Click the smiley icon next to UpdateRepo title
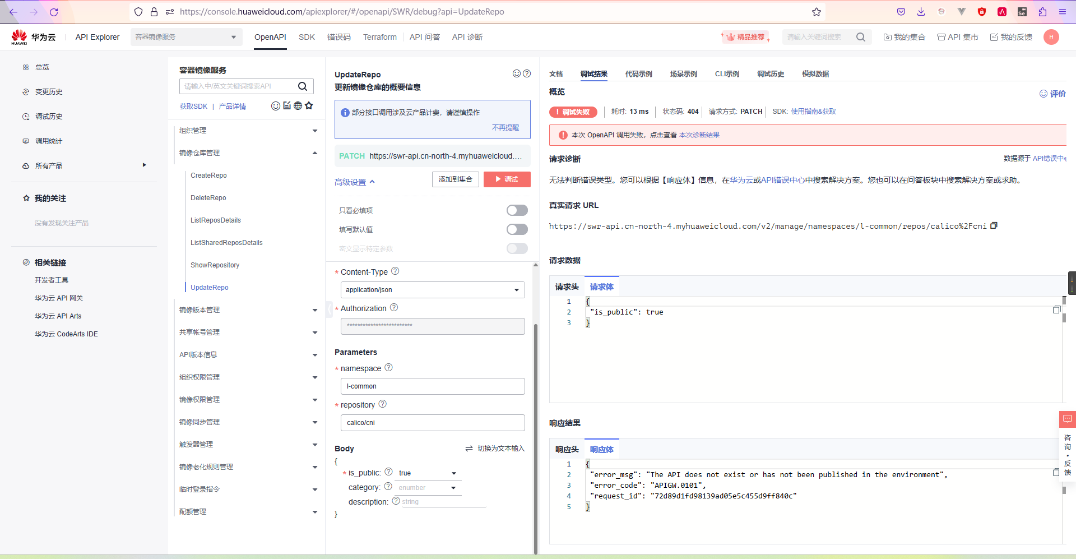 point(517,73)
